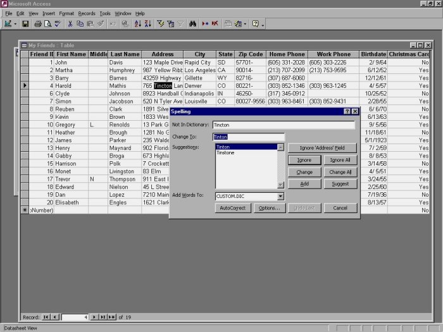
Task: Click the Change All button
Action: [x=340, y=172]
